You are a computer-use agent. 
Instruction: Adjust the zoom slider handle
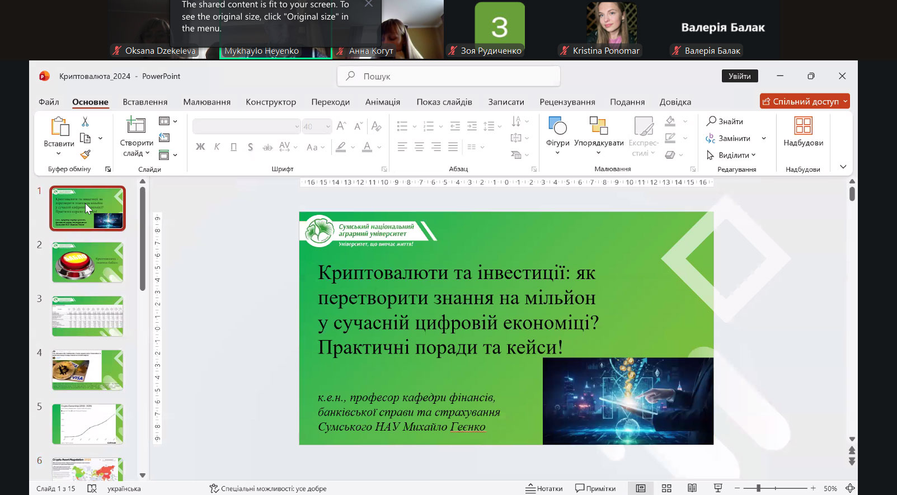point(759,488)
